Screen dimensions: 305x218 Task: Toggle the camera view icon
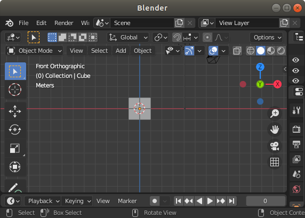pyautogui.click(x=275, y=146)
